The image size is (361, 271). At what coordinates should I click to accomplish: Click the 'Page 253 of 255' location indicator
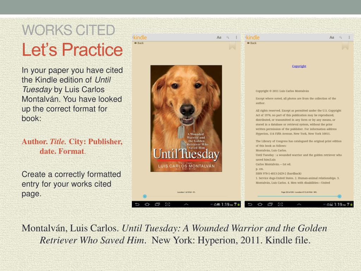pos(299,192)
